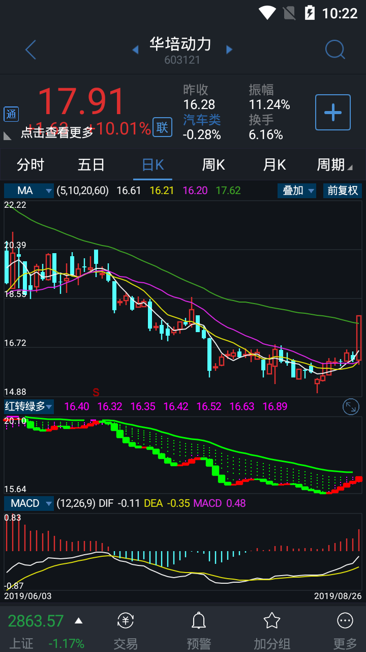Tap battery status bar icon
The height and width of the screenshot is (652, 366).
(310, 13)
